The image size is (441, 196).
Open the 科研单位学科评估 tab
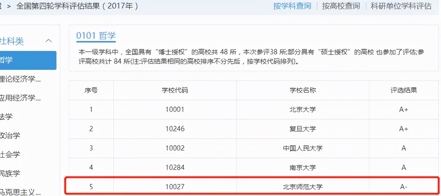(401, 5)
